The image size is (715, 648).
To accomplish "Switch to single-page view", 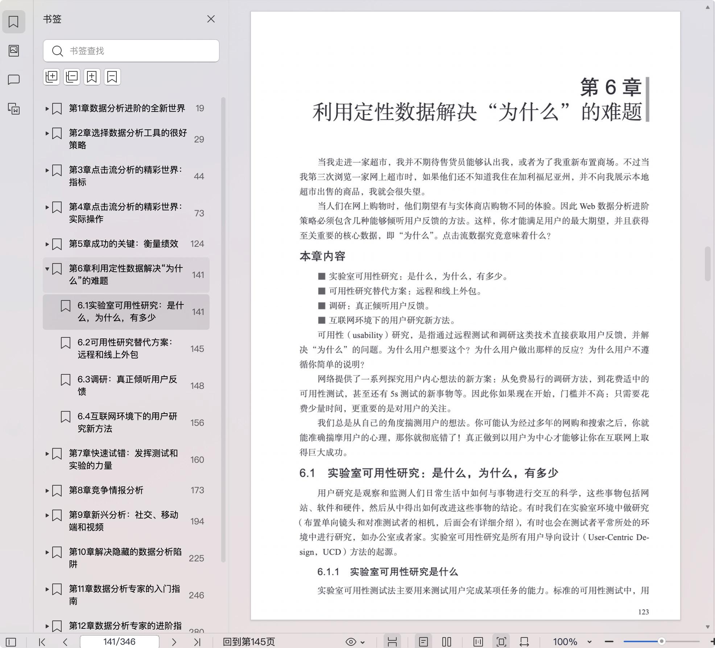I will click(423, 642).
